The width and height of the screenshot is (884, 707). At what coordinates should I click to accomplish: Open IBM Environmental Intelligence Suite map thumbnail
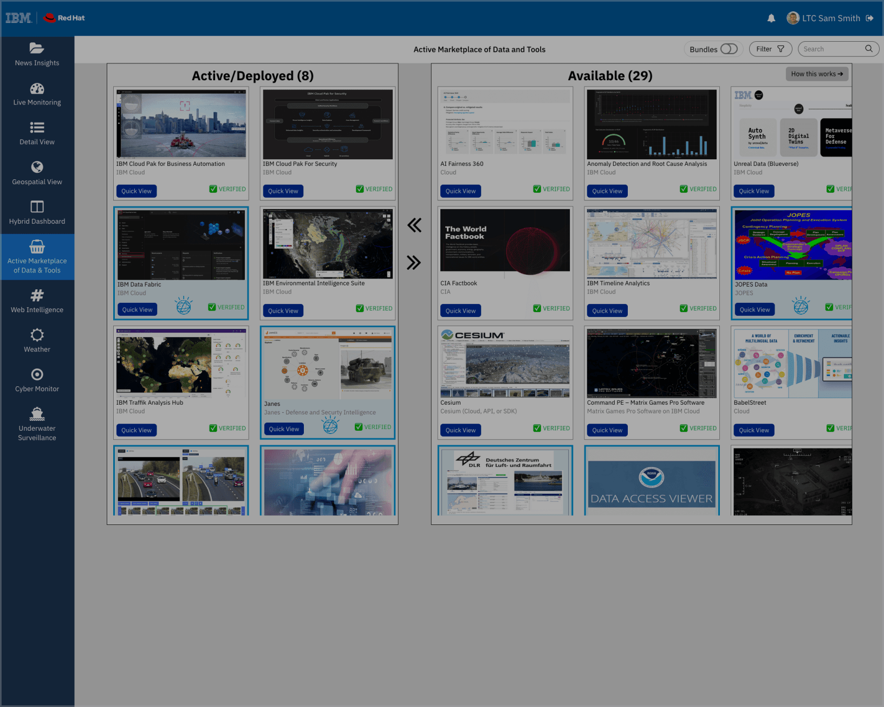click(x=328, y=244)
